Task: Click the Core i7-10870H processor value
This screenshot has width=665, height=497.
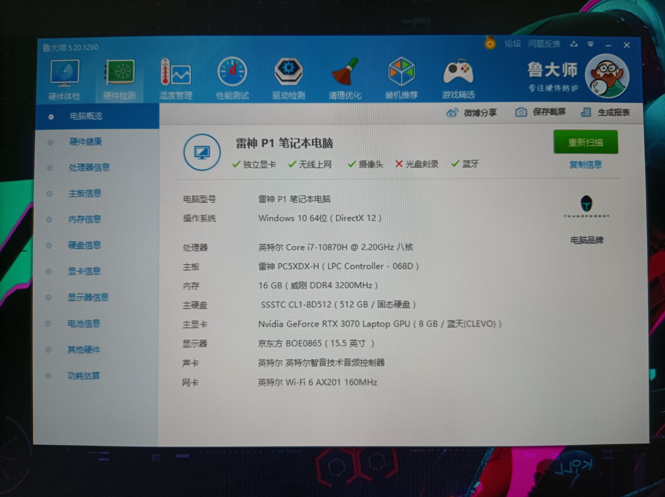Action: [x=335, y=247]
